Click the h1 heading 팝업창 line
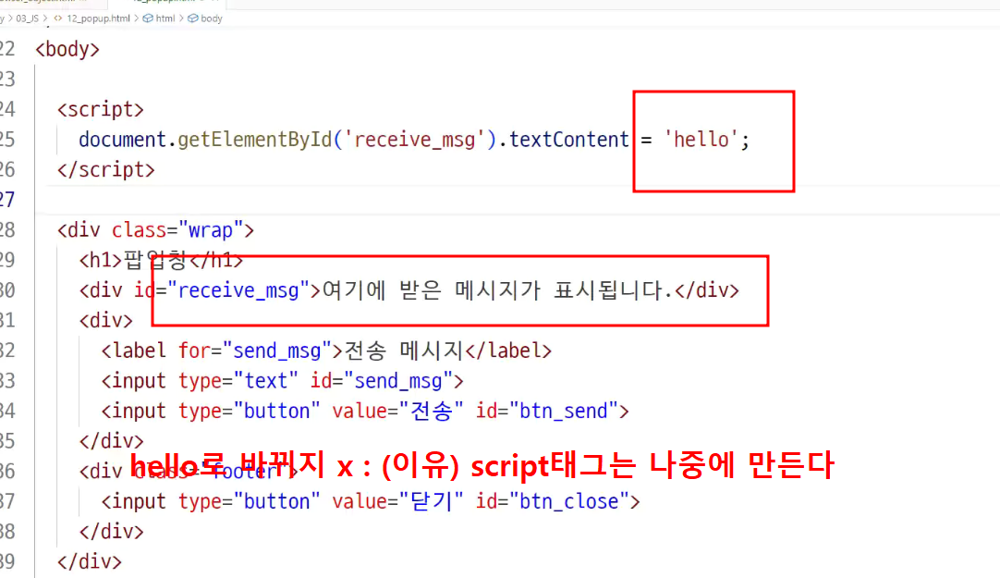This screenshot has height=578, width=1000. [162, 260]
